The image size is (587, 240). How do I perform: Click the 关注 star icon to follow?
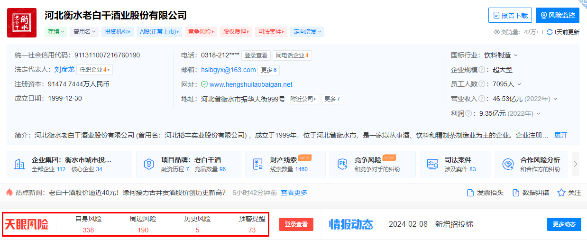pyautogui.click(x=561, y=193)
